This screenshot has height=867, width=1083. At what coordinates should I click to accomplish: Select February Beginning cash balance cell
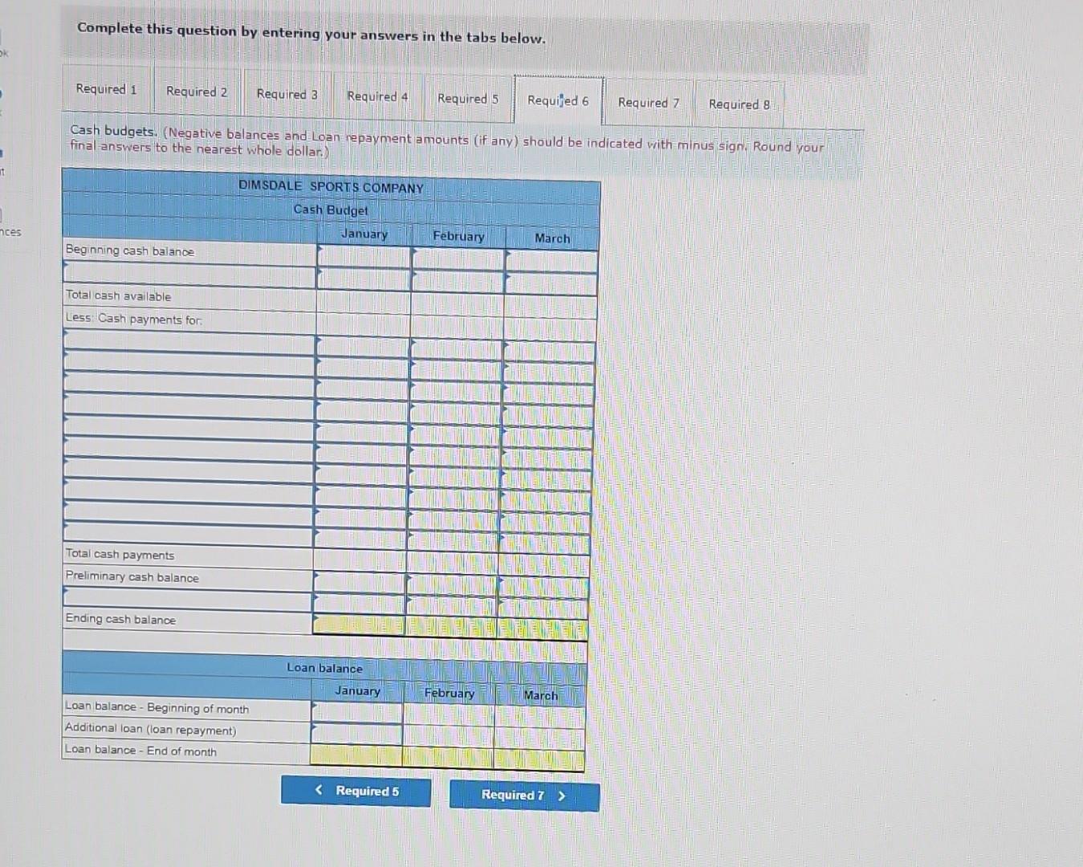tap(458, 259)
